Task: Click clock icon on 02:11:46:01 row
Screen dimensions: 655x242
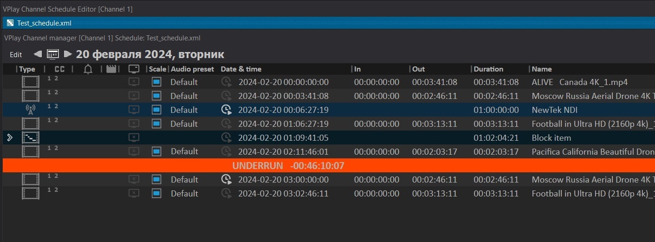Action: pos(226,151)
